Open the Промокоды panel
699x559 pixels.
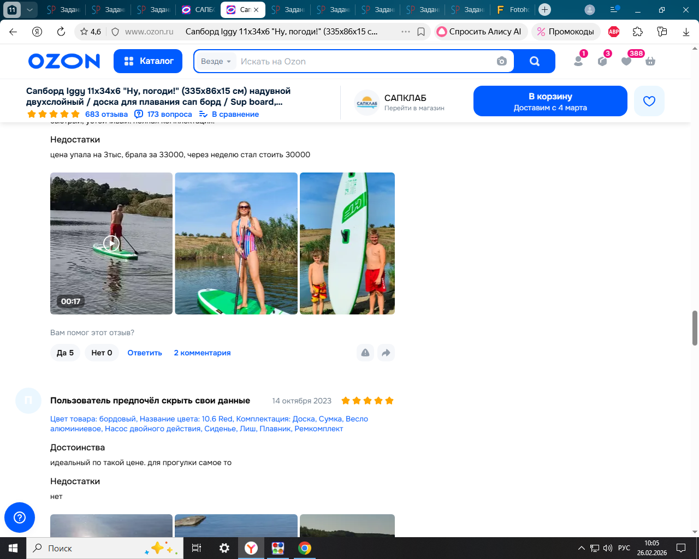click(566, 32)
